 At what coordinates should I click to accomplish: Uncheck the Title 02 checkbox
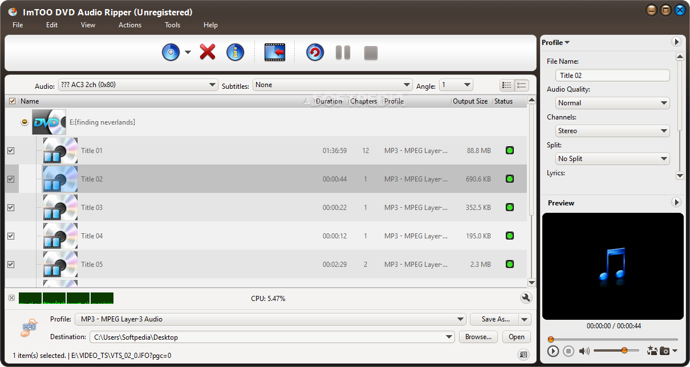[x=11, y=179]
